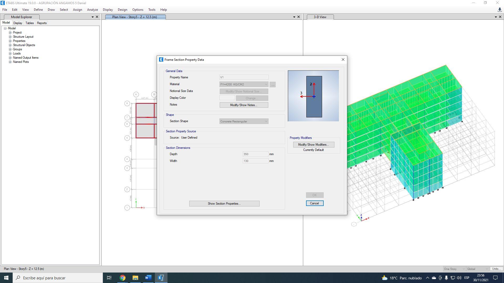Viewport: 504px width, 283px height.
Task: Open Word from the taskbar
Action: 148,278
